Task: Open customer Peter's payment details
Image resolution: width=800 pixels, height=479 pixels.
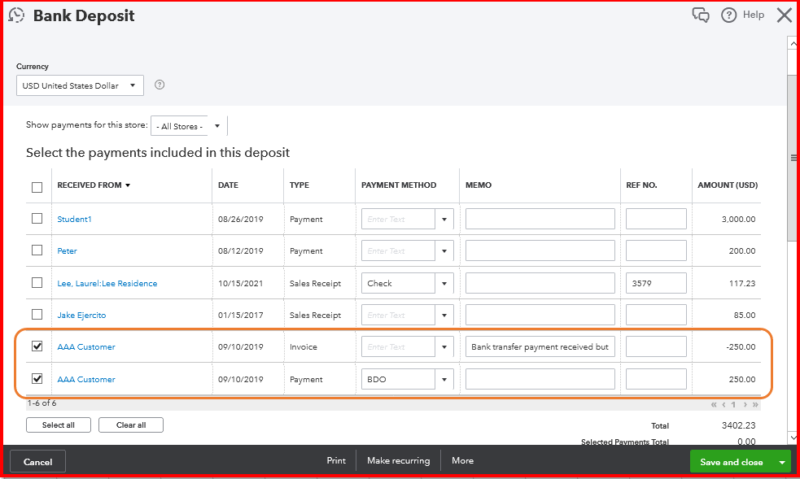Action: pos(65,250)
